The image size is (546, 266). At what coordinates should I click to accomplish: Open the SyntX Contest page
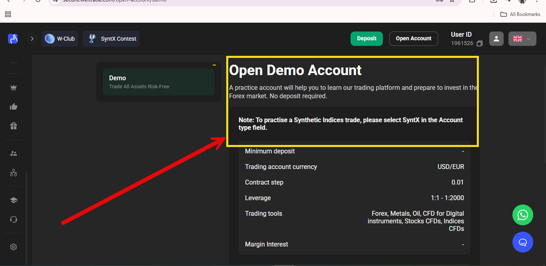pos(111,38)
